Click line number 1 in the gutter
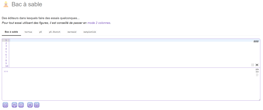This screenshot has height=110, width=263. (6, 40)
